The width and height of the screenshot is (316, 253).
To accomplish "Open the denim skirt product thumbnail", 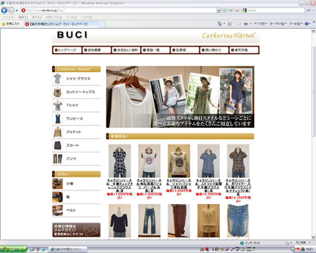I will point(238,221).
